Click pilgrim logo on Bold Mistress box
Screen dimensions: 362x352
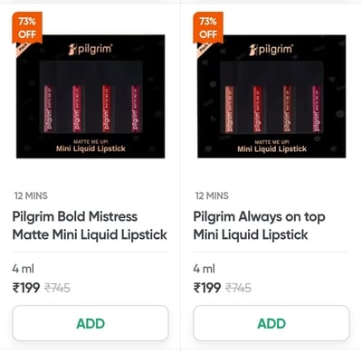tap(90, 50)
